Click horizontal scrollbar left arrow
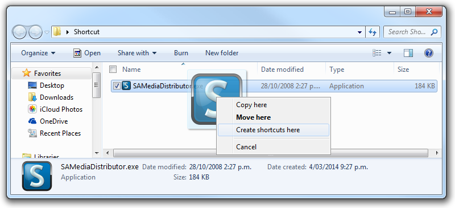The image size is (455, 208). [x=107, y=153]
